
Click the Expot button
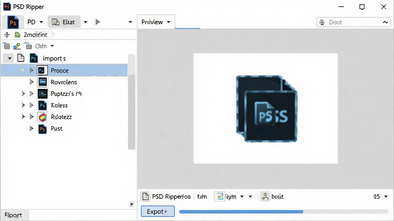coord(157,211)
